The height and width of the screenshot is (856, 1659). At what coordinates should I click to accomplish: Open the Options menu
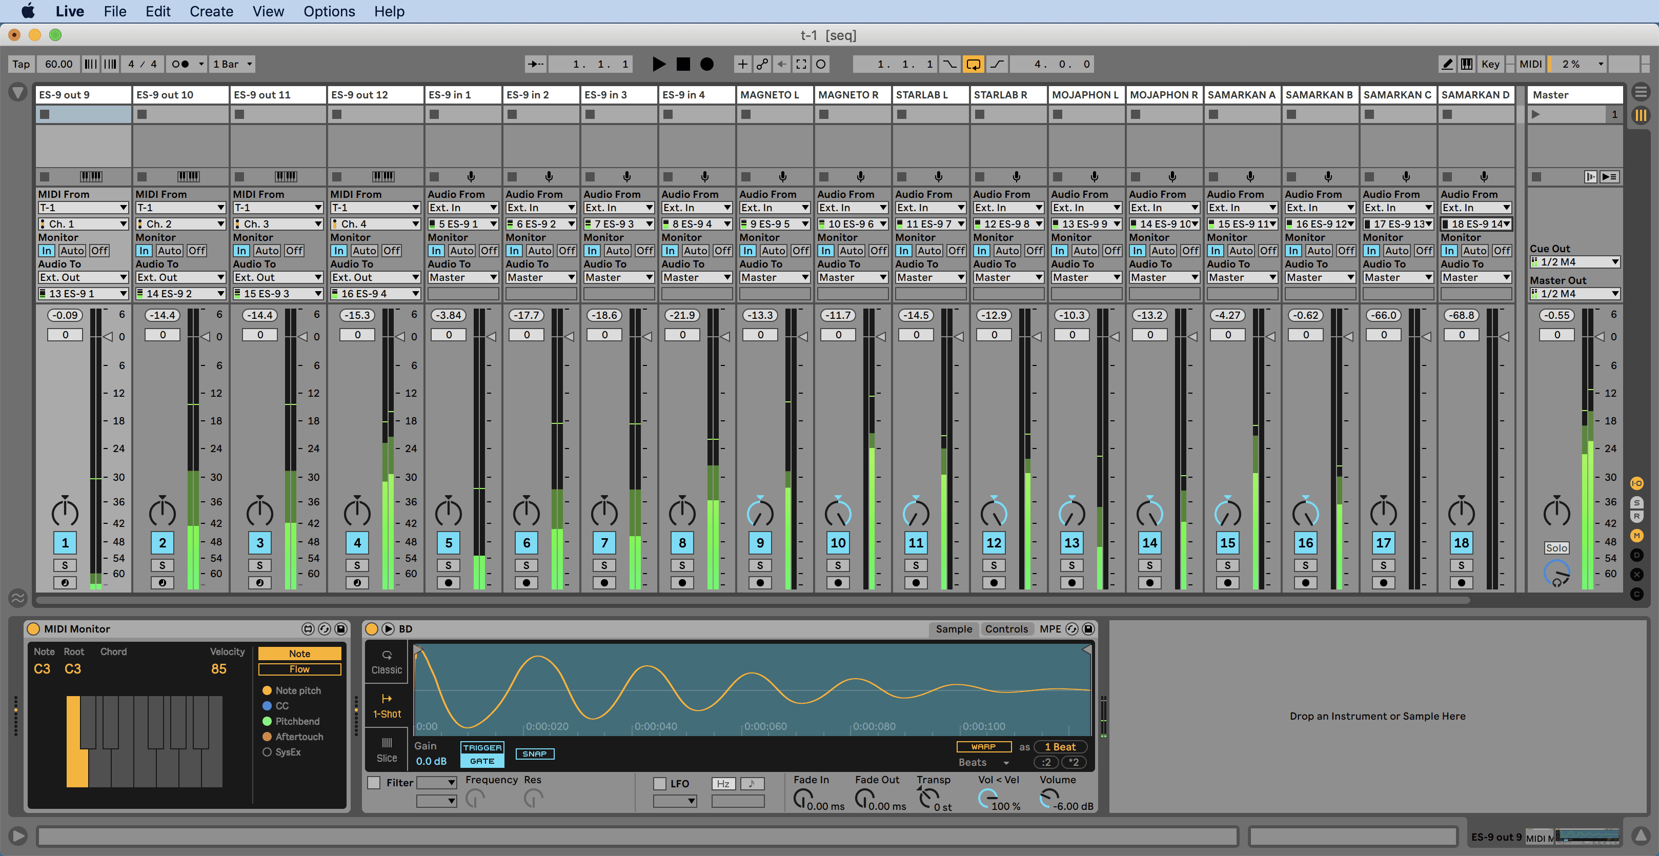(x=329, y=11)
